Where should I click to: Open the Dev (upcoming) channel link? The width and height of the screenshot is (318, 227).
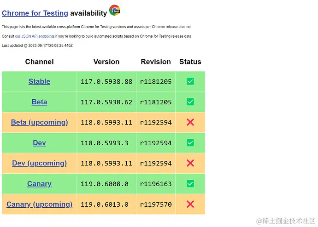39,163
